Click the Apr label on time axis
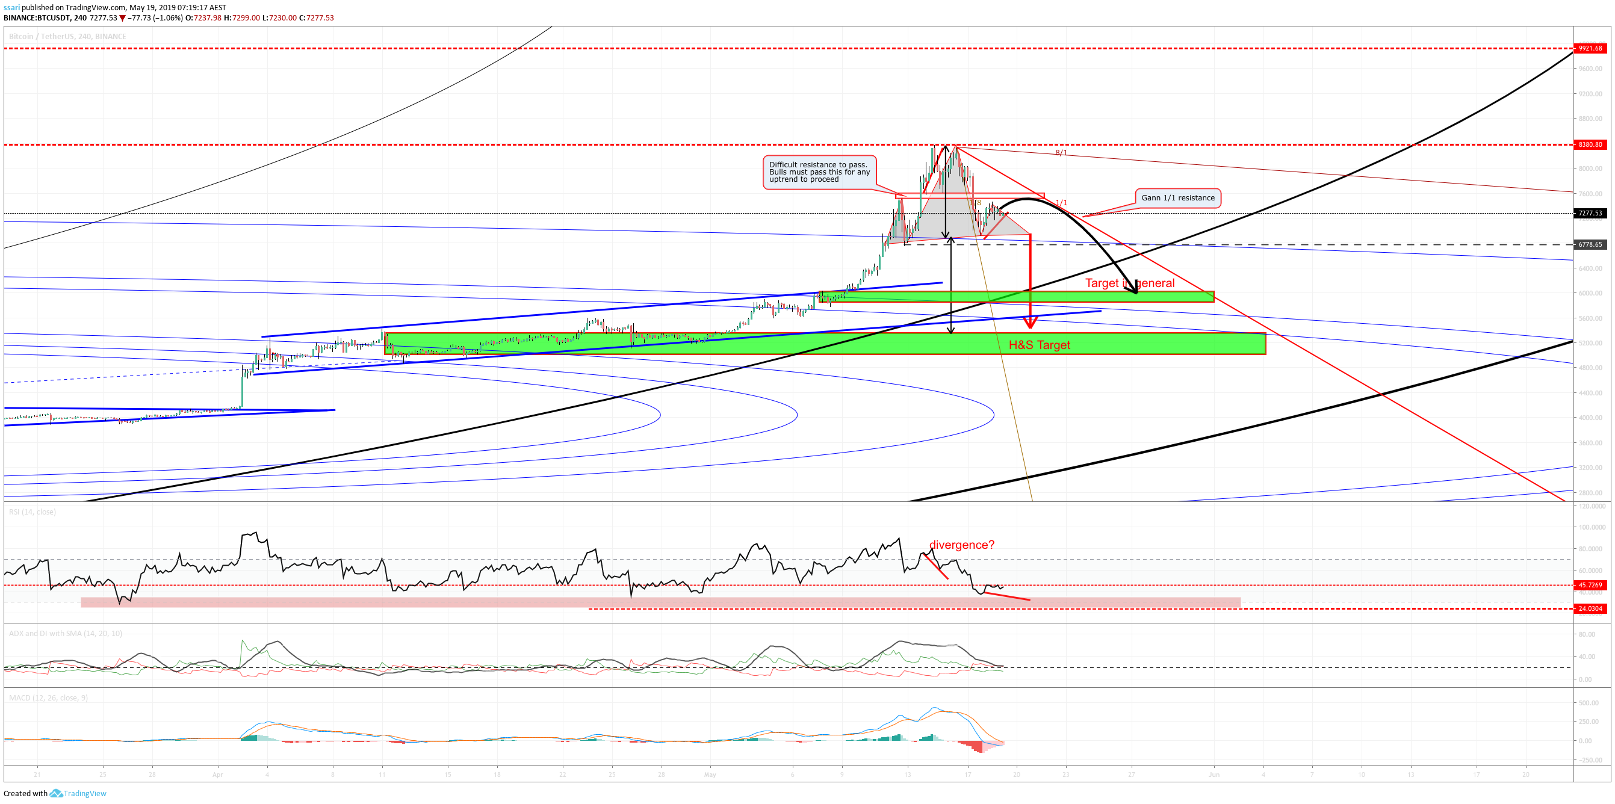Viewport: 1615px width, 804px height. click(217, 775)
